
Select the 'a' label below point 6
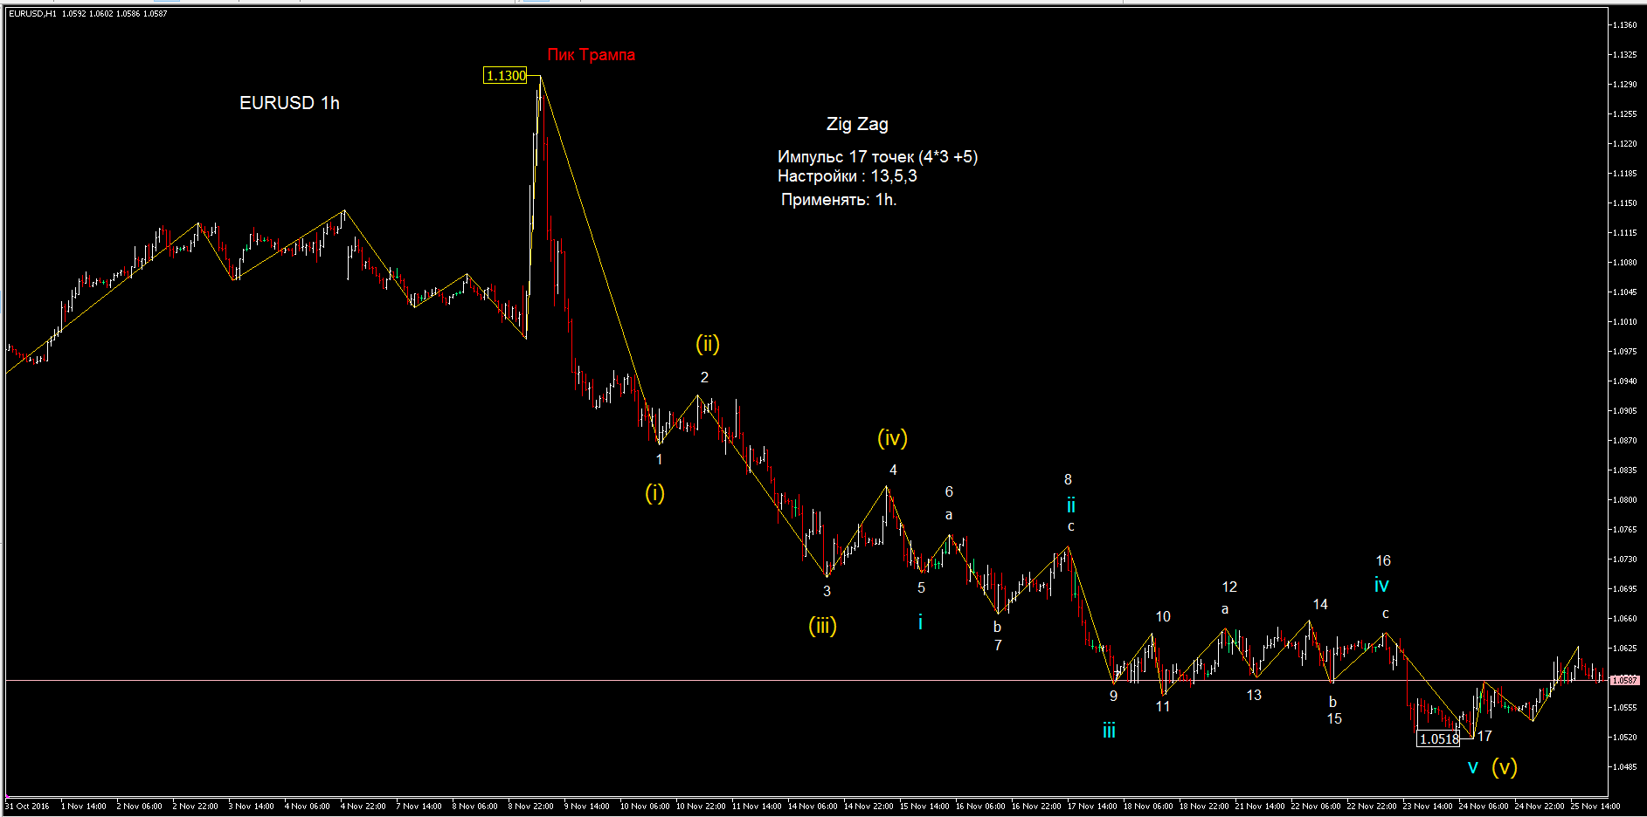point(949,515)
